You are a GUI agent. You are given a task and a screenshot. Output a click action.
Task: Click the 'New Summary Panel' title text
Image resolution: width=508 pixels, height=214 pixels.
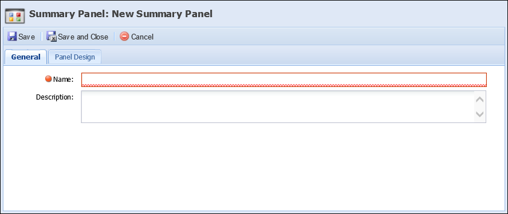162,14
